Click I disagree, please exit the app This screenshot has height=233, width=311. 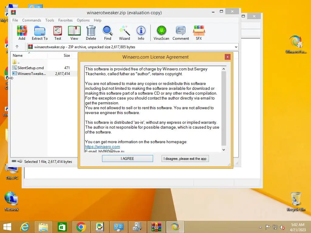185,158
